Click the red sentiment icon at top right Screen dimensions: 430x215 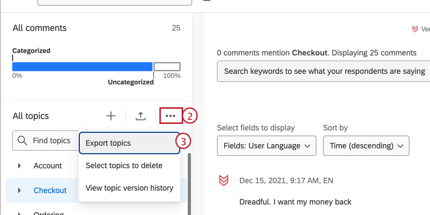(415, 30)
